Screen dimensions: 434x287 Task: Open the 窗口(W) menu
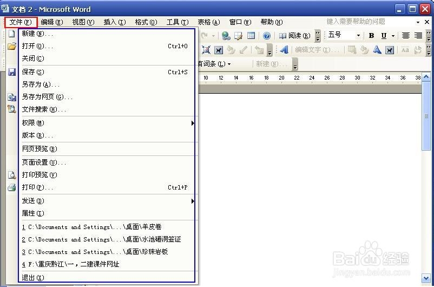pyautogui.click(x=240, y=22)
